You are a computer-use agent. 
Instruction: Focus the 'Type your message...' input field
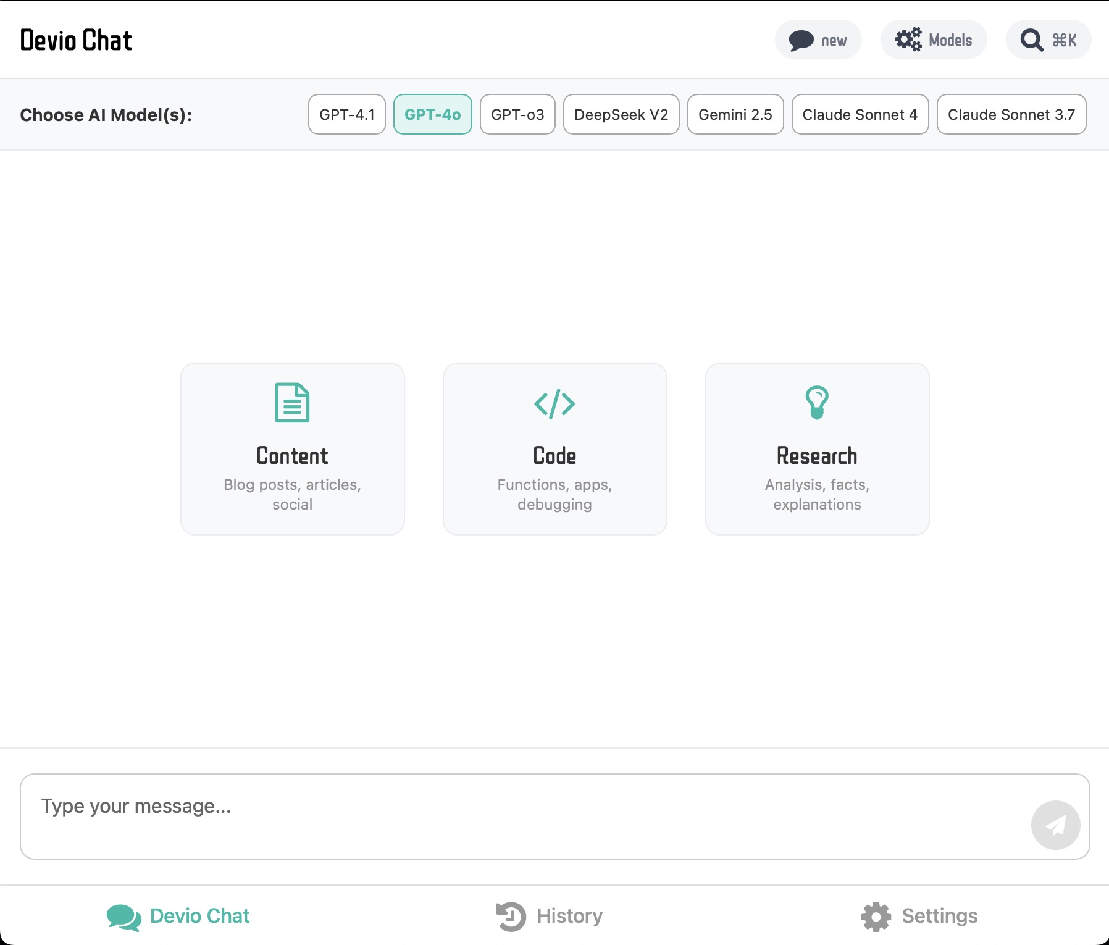click(555, 817)
